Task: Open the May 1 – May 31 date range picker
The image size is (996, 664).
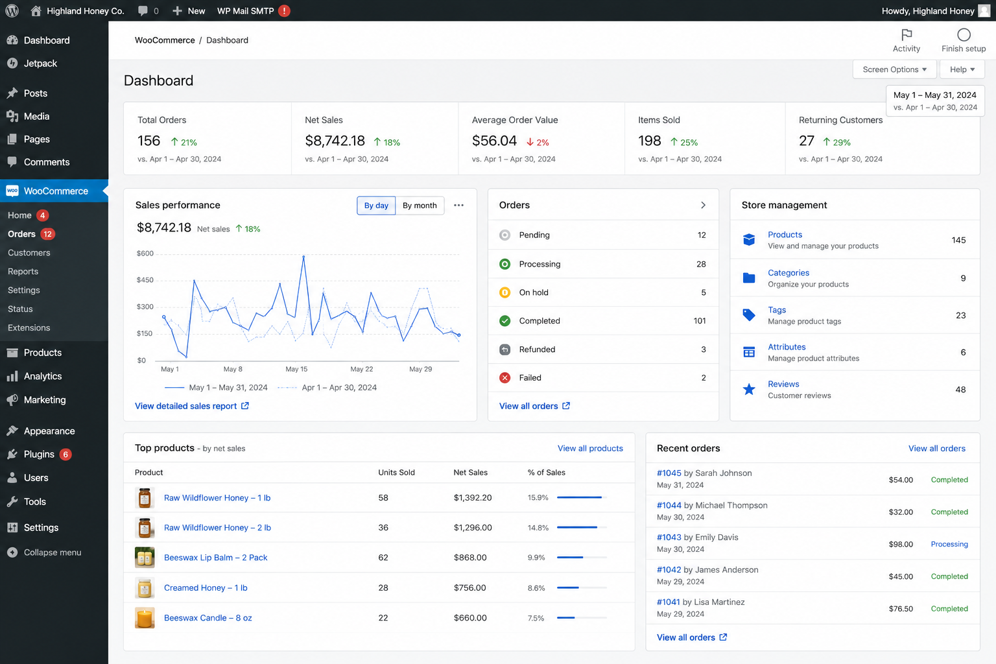Action: pos(935,101)
